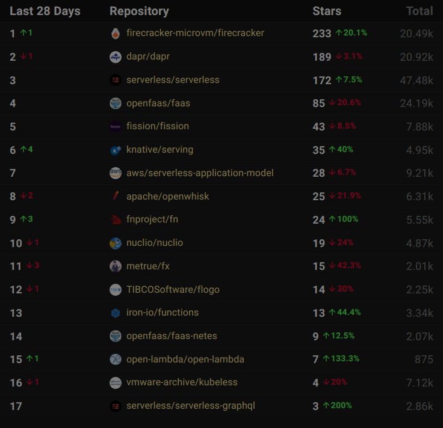The image size is (443, 428).
Task: Click the apache/openwhisk feather icon
Action: 116,197
